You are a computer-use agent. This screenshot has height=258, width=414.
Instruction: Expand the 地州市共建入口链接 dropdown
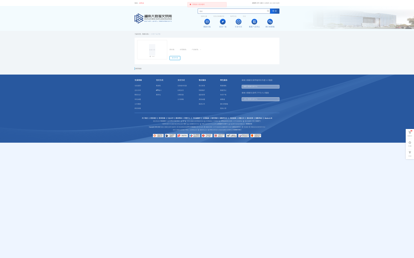tap(261, 87)
